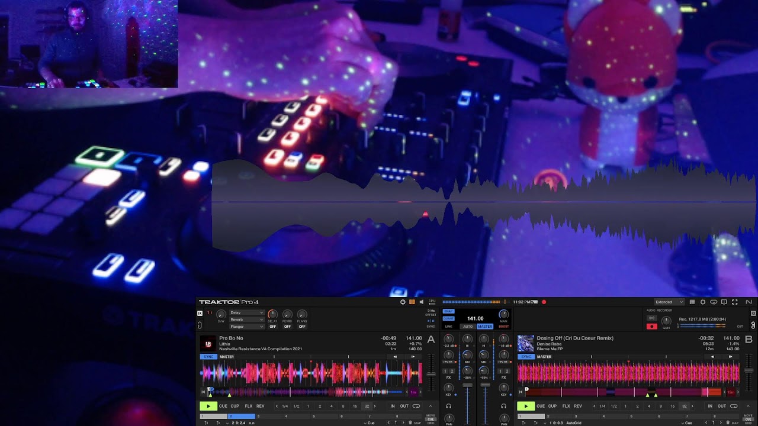The height and width of the screenshot is (426, 758).
Task: Play deck A with green play button
Action: [x=208, y=406]
